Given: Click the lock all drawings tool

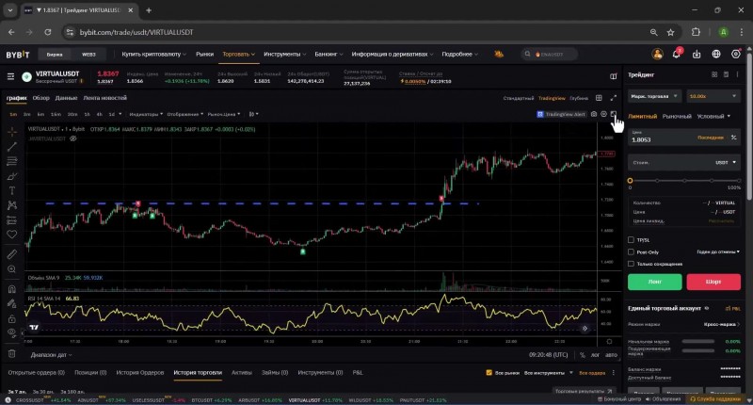Looking at the screenshot, I should (x=12, y=318).
